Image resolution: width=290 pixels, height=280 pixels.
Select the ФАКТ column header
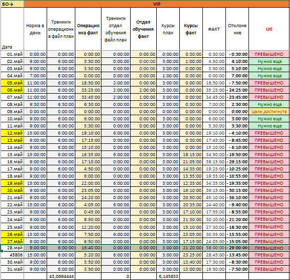click(x=214, y=29)
